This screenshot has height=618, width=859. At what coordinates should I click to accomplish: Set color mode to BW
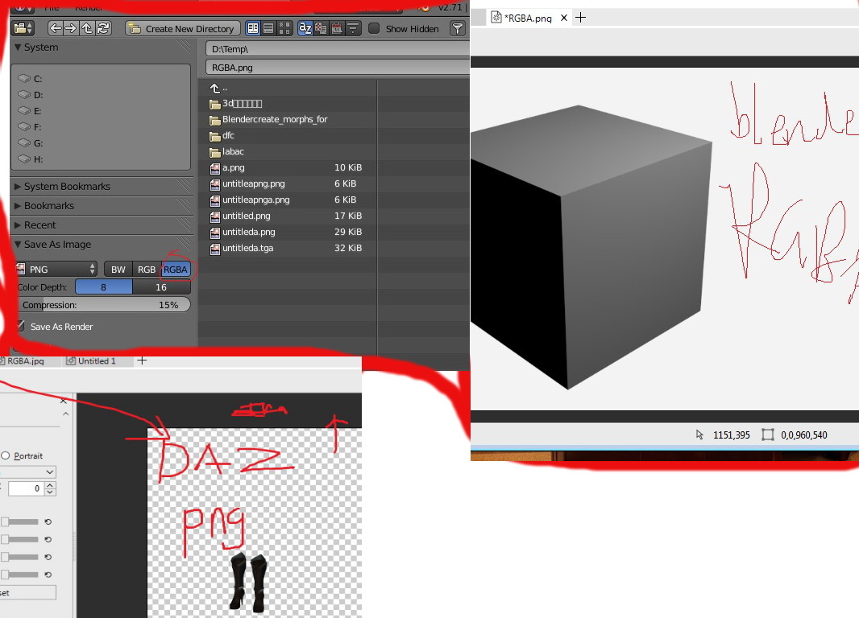(118, 269)
